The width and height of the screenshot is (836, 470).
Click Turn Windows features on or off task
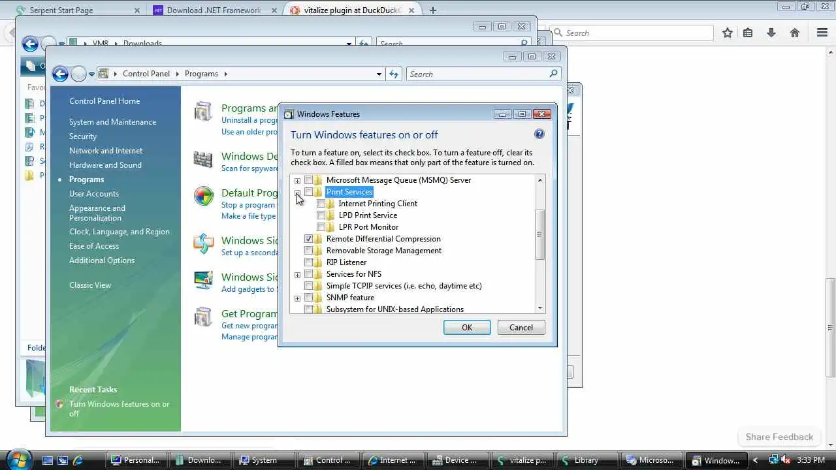[120, 409]
